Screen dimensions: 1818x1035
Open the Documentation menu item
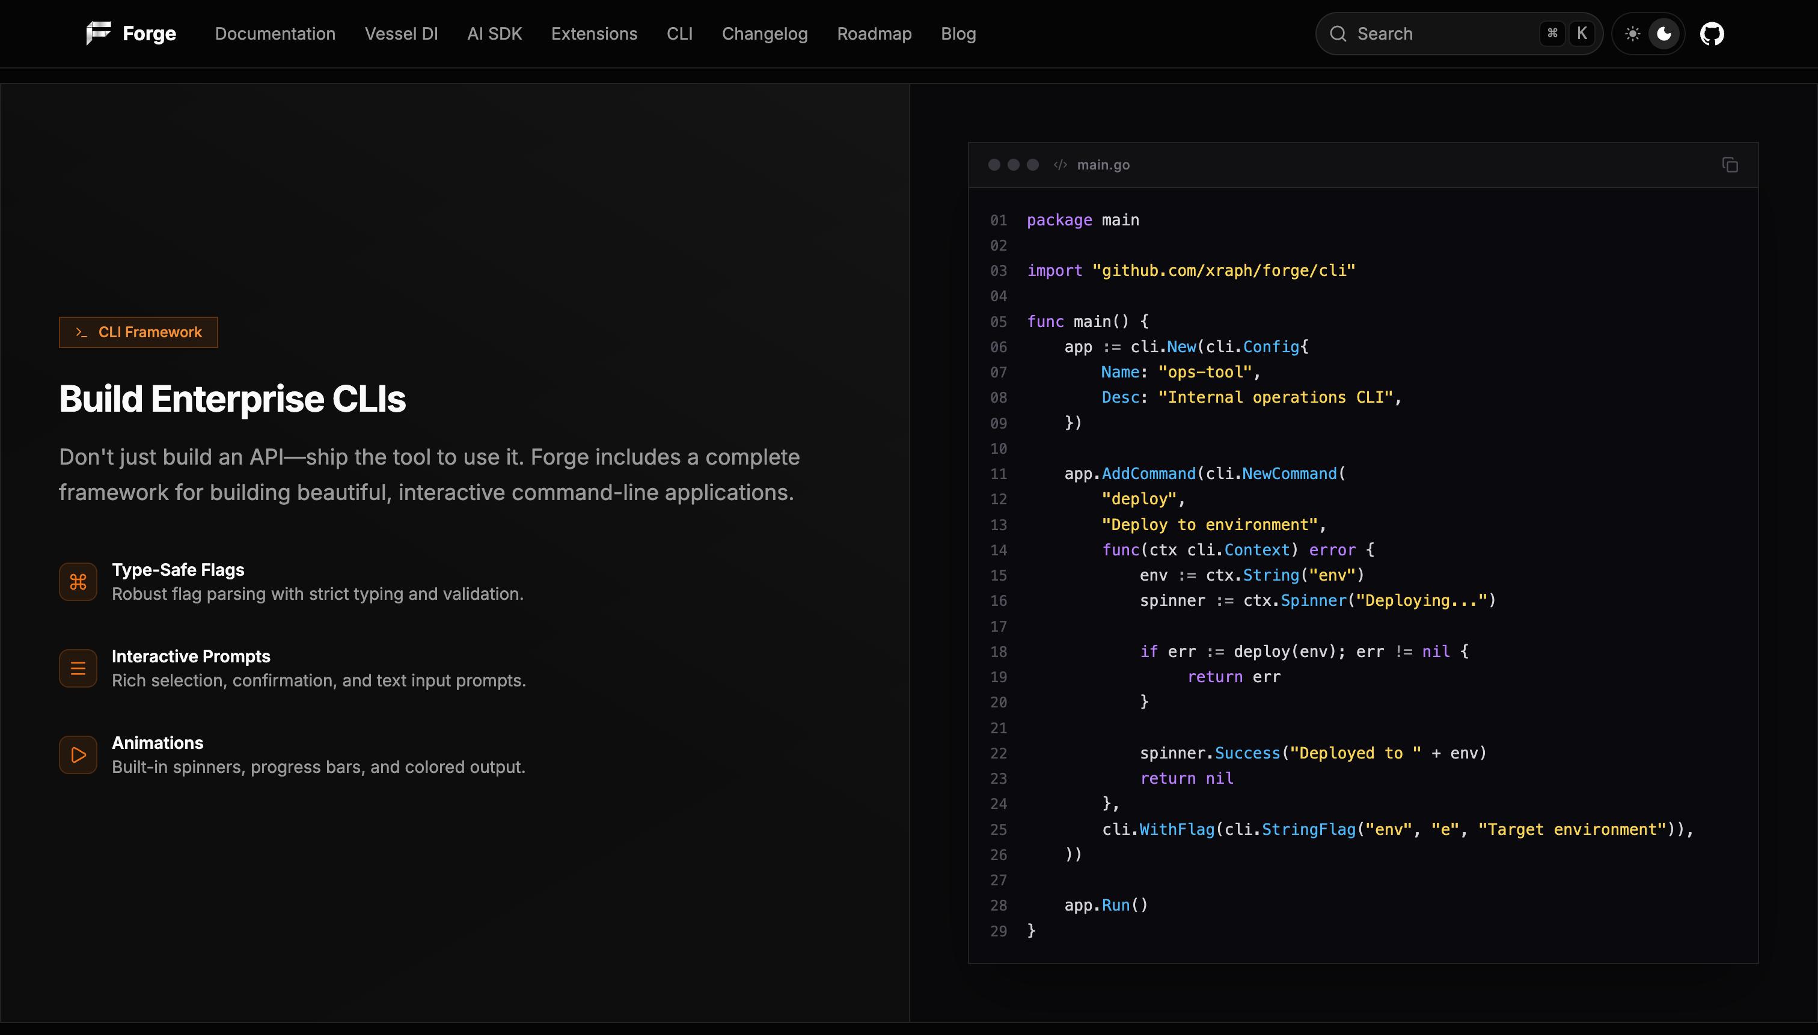tap(275, 34)
